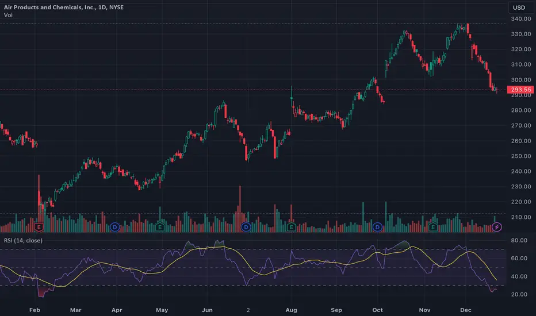Click the green earnings E marker in November
This screenshot has height=316, width=536.
pos(433,227)
